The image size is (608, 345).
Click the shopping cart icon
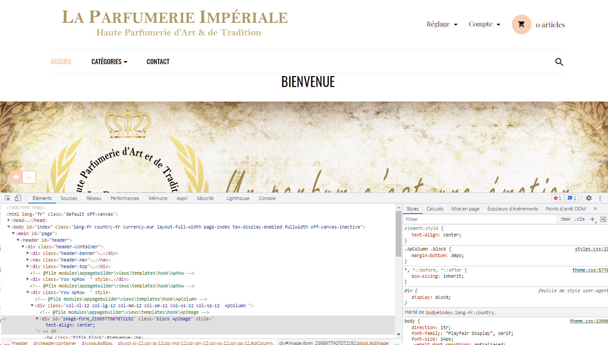[x=521, y=25]
